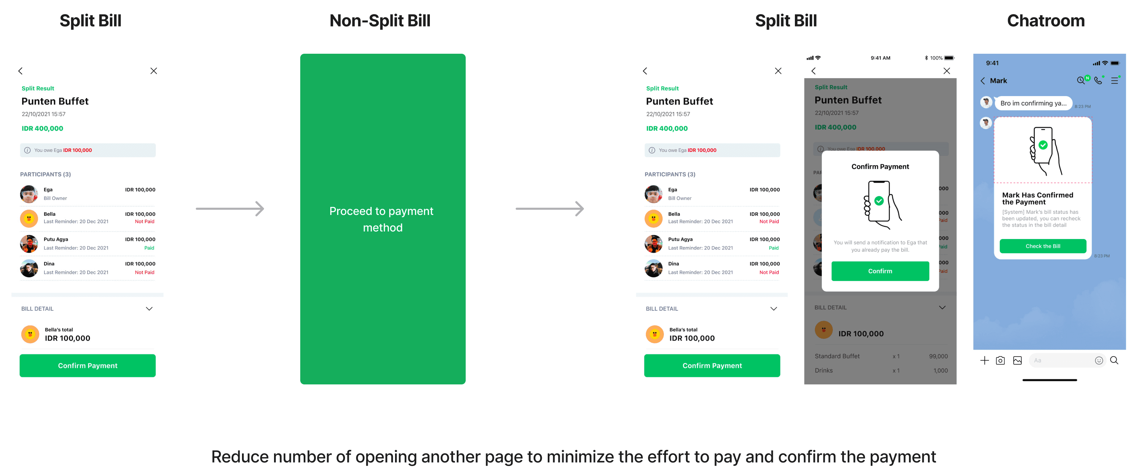Image resolution: width=1132 pixels, height=475 pixels.
Task: Click Check the Bill button in chat
Action: pos(1043,246)
